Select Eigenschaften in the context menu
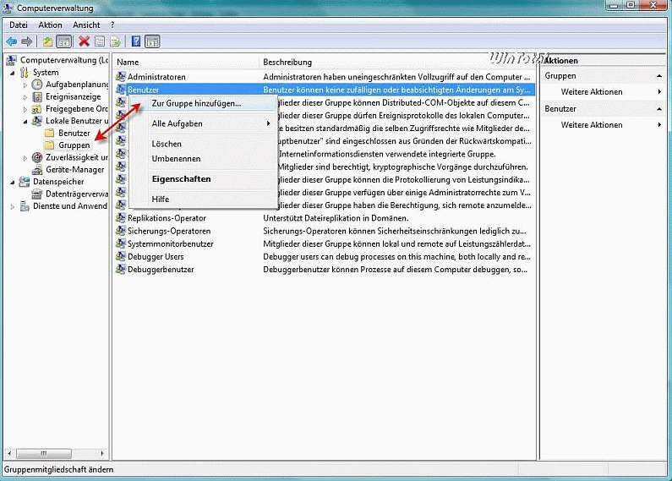Screen dimensions: 672x481 tap(181, 179)
